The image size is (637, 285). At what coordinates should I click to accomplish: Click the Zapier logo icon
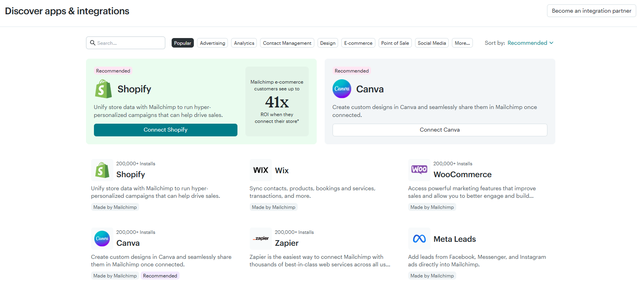point(261,239)
